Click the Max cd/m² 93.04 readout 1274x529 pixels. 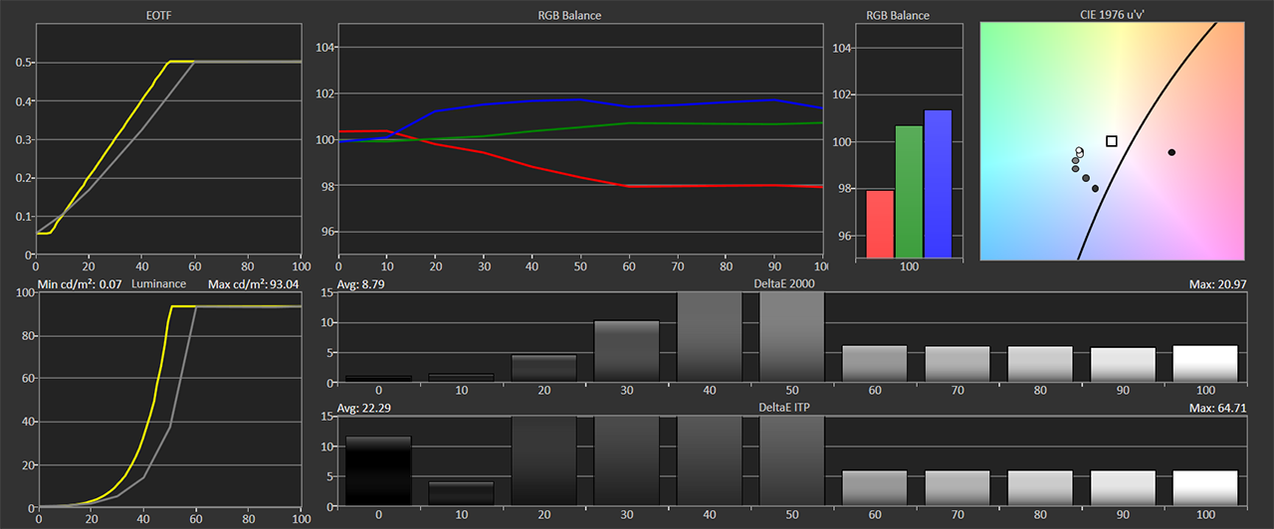(x=252, y=285)
